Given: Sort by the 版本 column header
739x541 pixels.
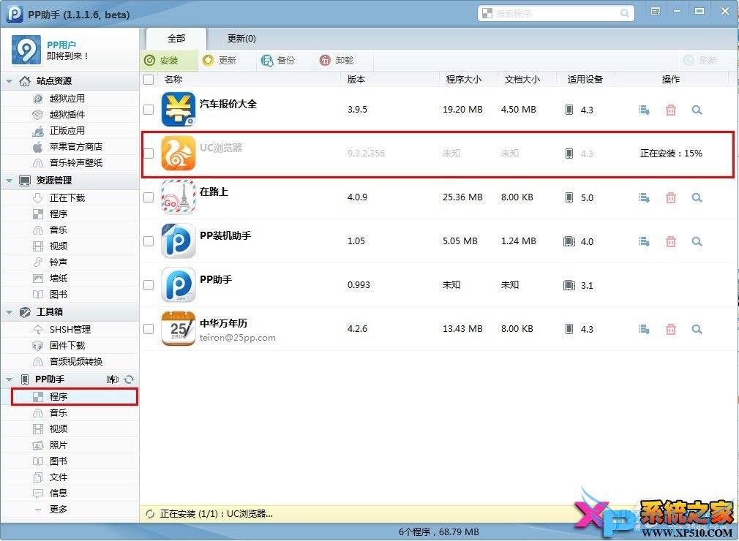Looking at the screenshot, I should [356, 80].
